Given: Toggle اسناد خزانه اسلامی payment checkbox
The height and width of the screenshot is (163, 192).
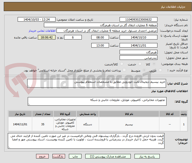Looking at the screenshot, I should pyautogui.click(x=124, y=70).
